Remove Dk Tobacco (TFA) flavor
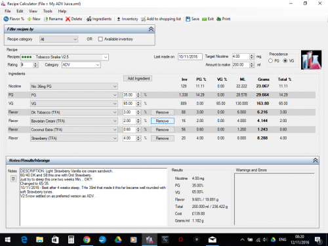The width and height of the screenshot is (328, 246). pos(163,112)
